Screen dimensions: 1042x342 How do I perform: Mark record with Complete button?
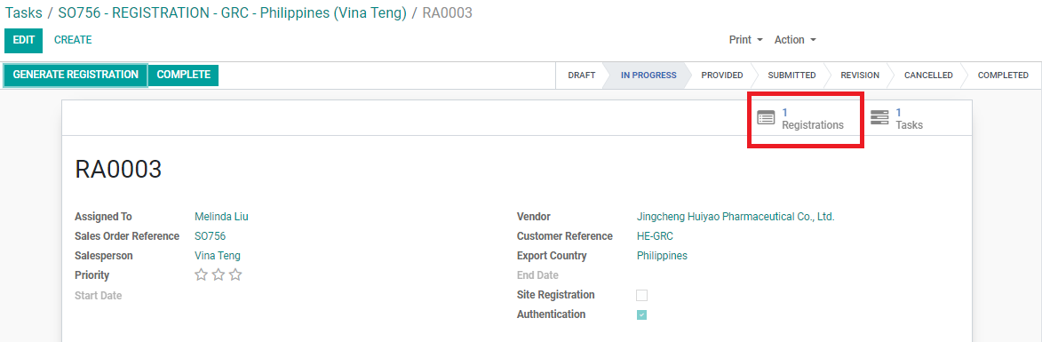point(183,75)
